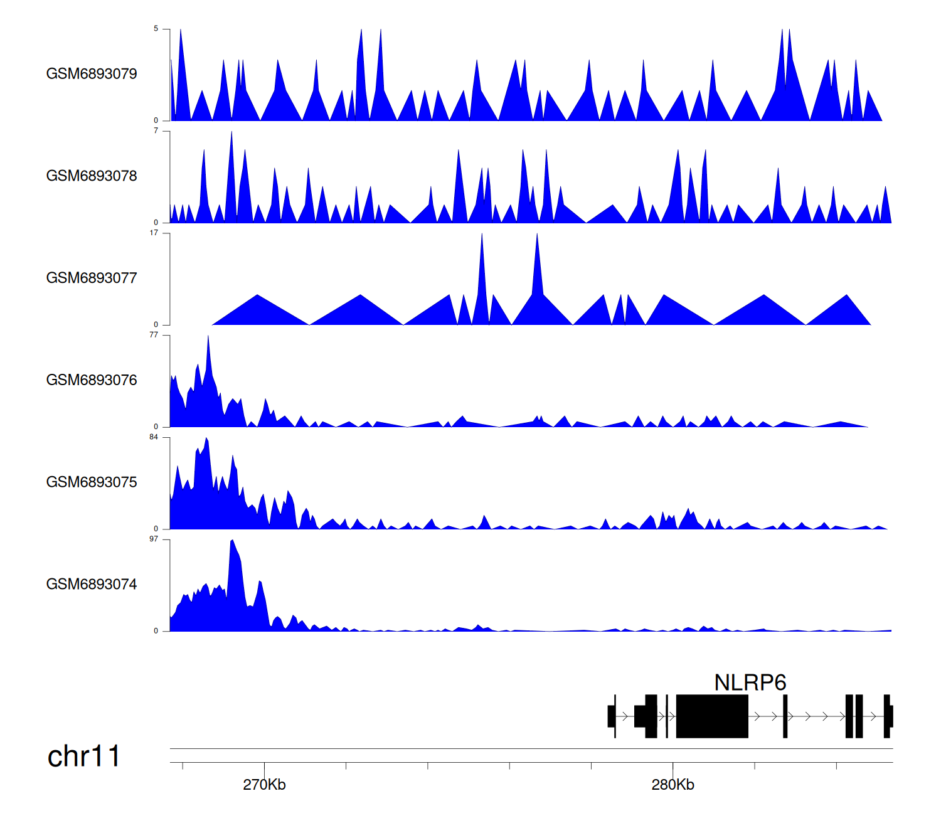Click the GSM6893077 track name
941x828 pixels.
[x=92, y=279]
